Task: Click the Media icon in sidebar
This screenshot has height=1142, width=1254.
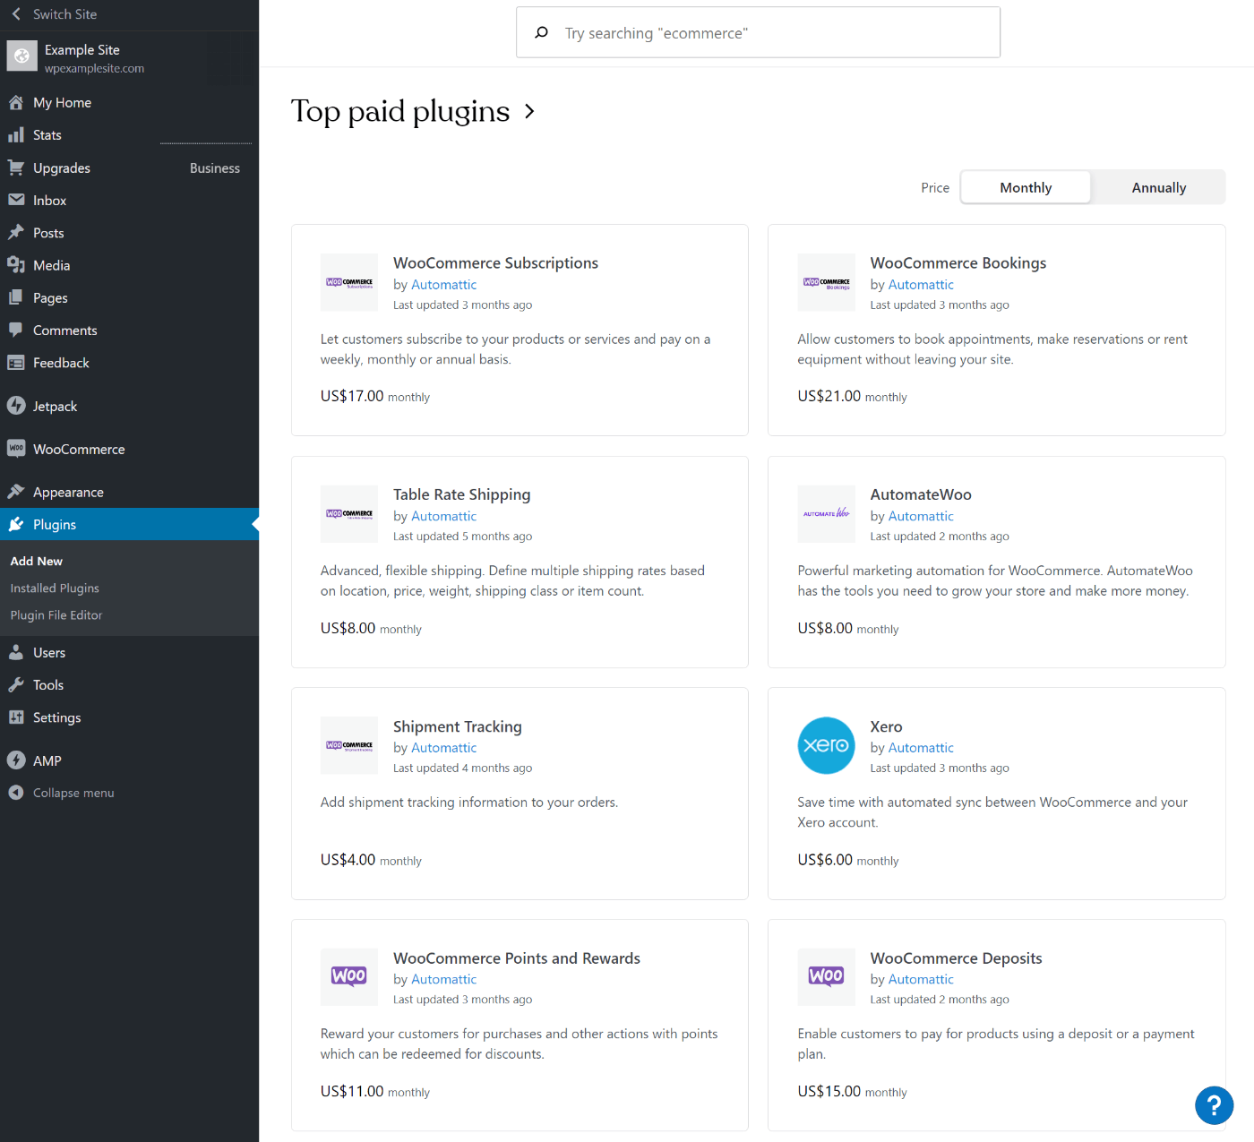Action: click(16, 265)
